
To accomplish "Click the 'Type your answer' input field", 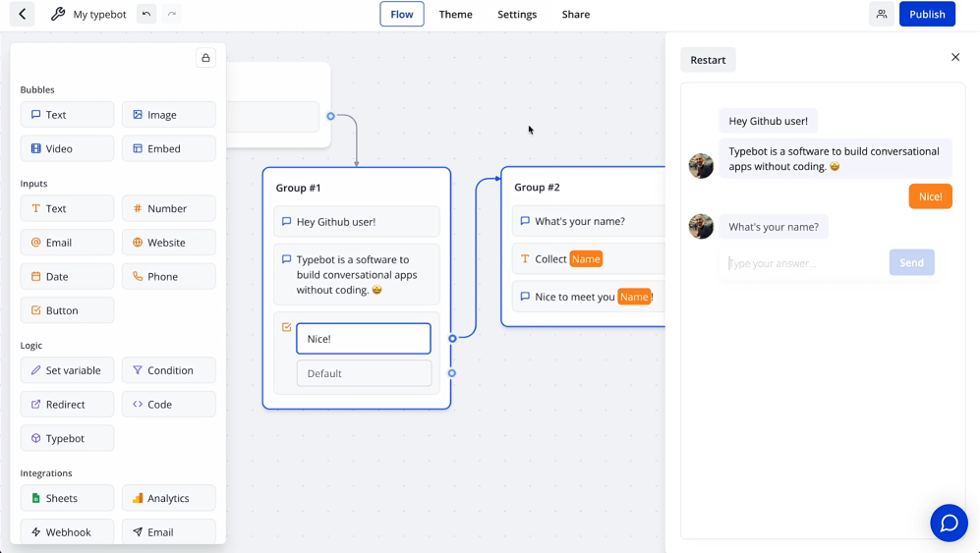I will tap(803, 263).
